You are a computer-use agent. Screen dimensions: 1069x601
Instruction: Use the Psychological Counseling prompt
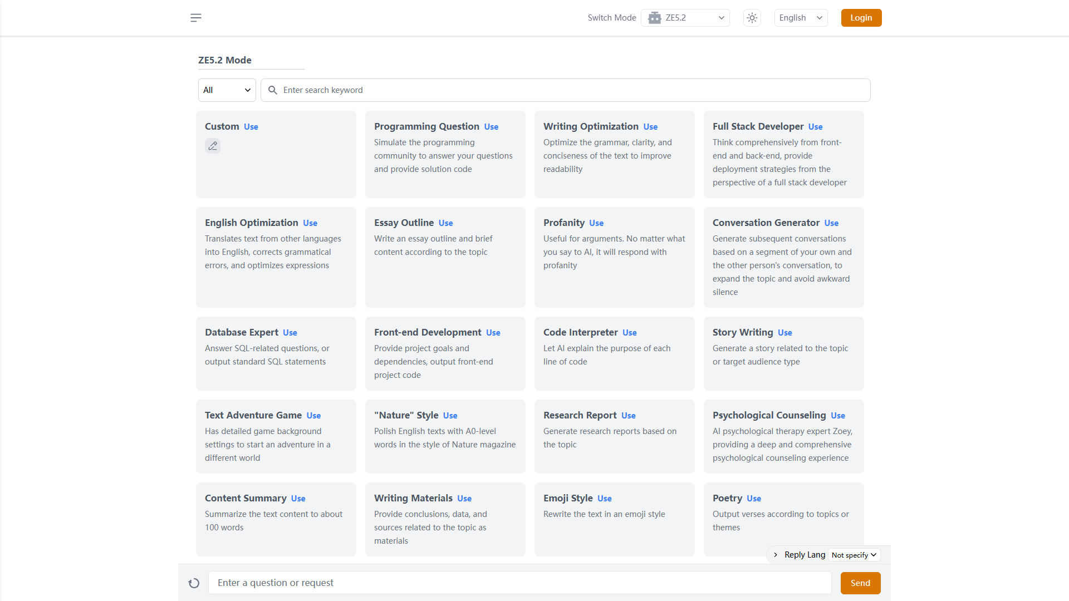pos(838,416)
